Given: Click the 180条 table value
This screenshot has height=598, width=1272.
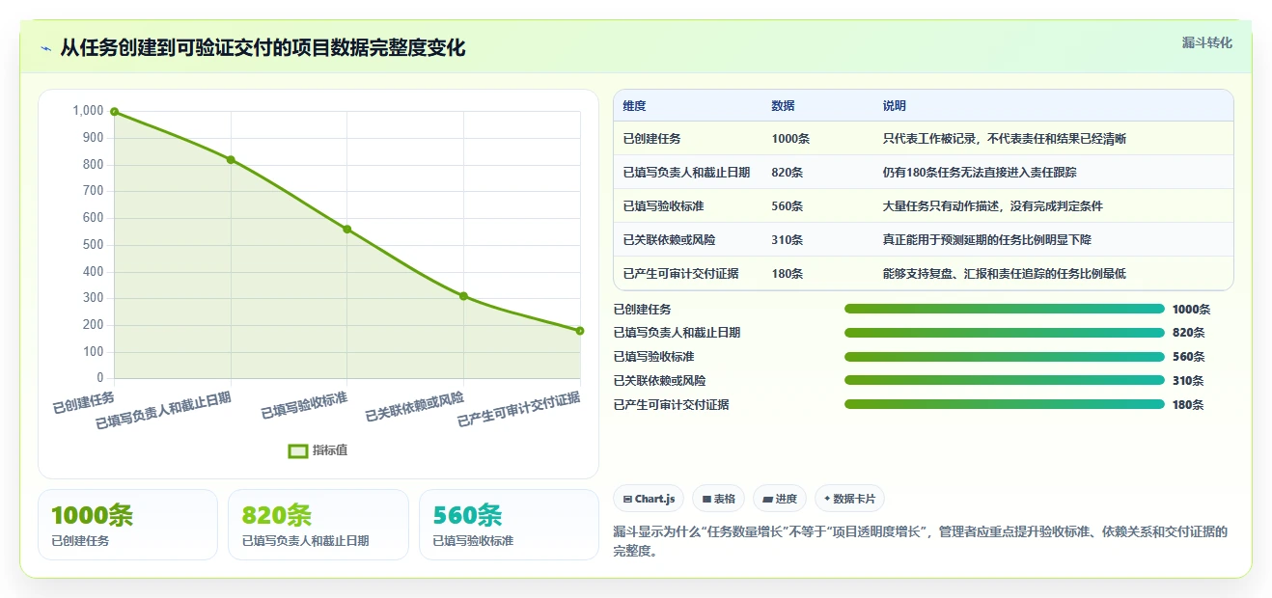Looking at the screenshot, I should (788, 274).
